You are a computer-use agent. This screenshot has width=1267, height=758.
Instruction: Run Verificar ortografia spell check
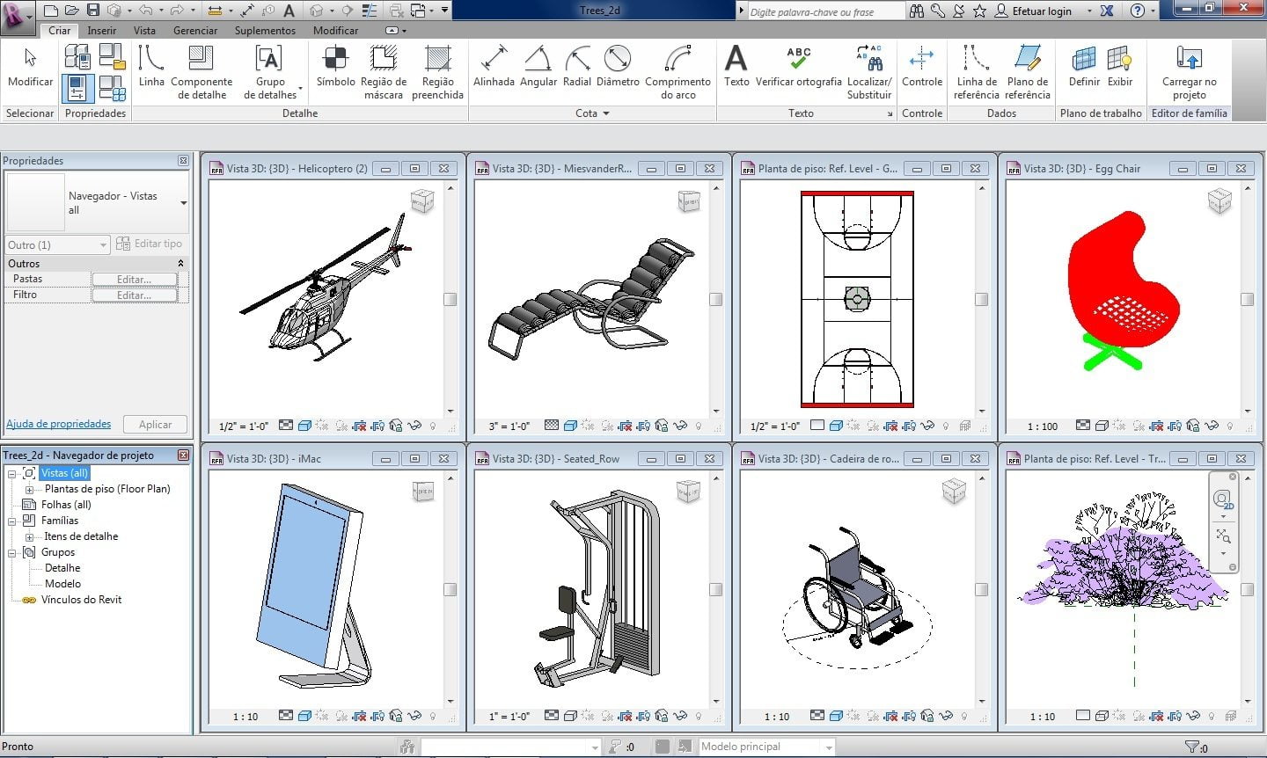point(799,68)
